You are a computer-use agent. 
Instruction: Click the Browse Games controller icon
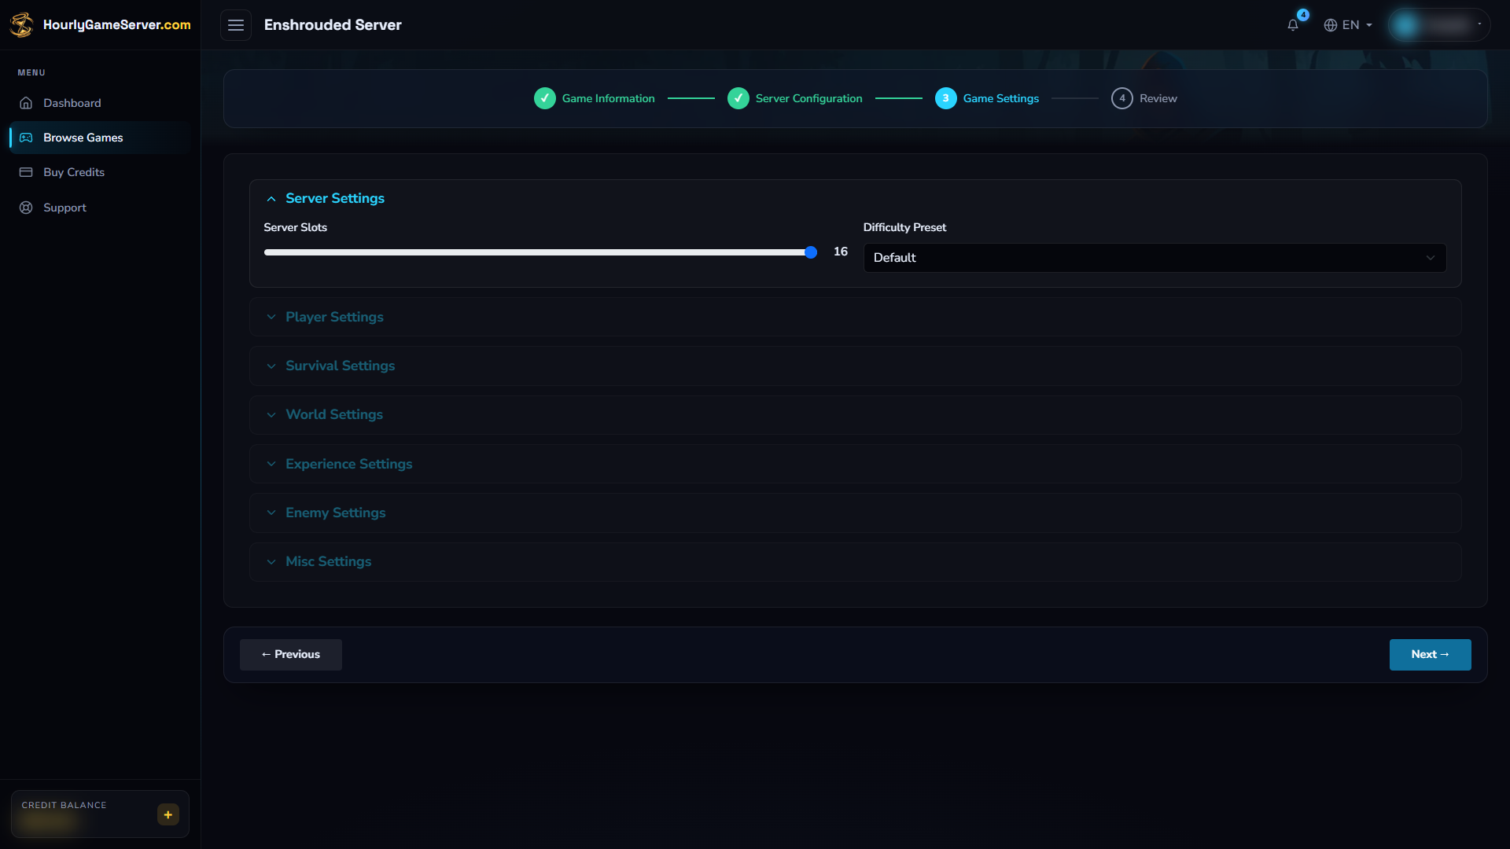pos(26,138)
